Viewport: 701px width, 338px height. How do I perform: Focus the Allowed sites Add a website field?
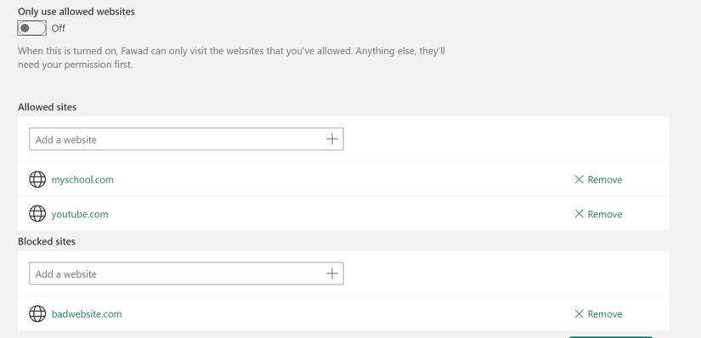tap(186, 139)
